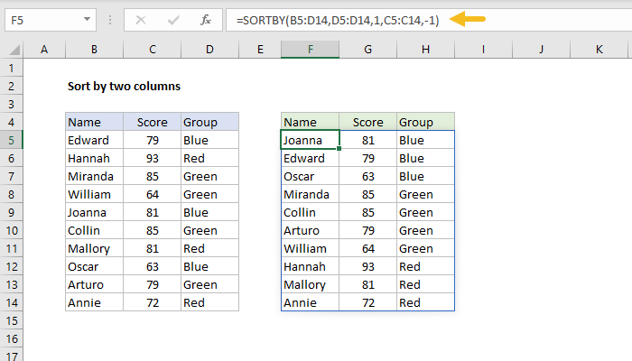Select row 16 header
This screenshot has width=632, height=361.
11,338
